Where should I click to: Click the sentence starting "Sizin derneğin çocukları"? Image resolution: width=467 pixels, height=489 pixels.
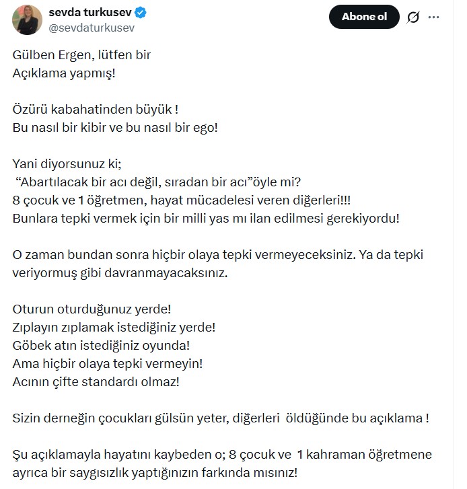click(221, 418)
